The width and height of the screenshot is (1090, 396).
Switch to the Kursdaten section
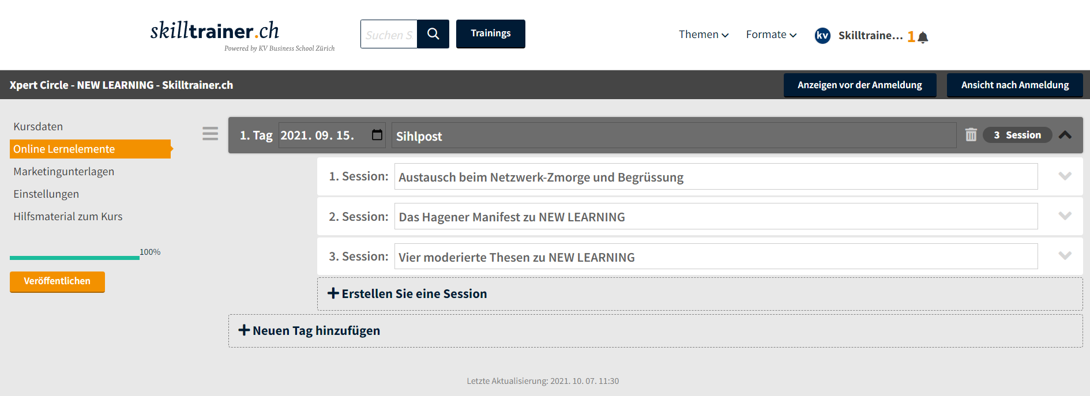pos(38,126)
